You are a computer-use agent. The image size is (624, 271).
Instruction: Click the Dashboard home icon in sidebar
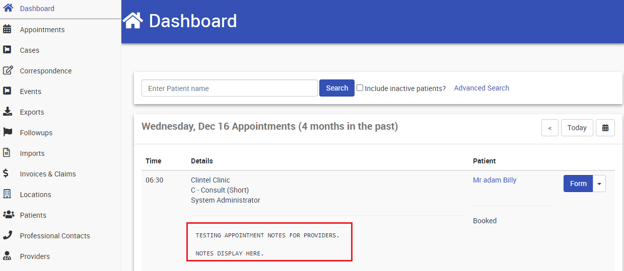click(x=8, y=9)
